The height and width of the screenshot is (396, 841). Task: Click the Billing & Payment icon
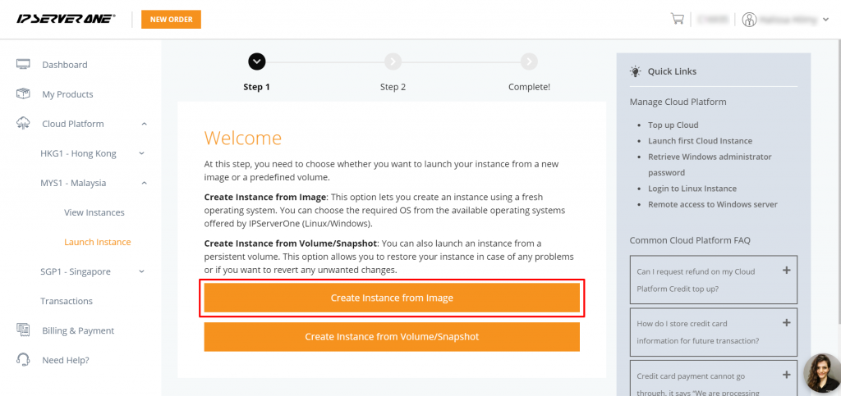pyautogui.click(x=23, y=330)
